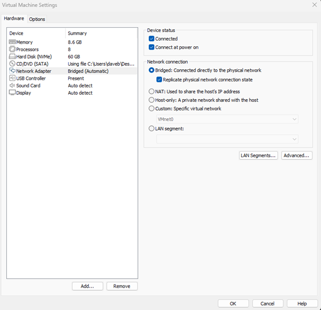Click the Advanced... button
321x310 pixels.
(x=297, y=156)
